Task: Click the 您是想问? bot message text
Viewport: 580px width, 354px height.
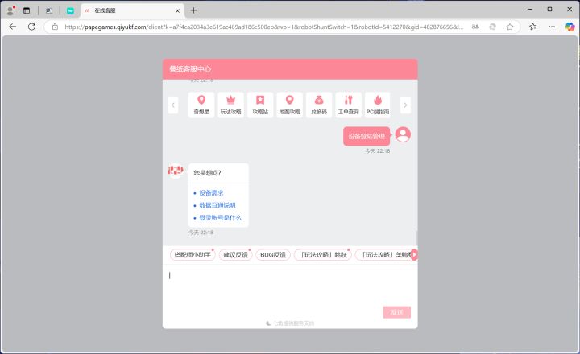Action: 208,172
